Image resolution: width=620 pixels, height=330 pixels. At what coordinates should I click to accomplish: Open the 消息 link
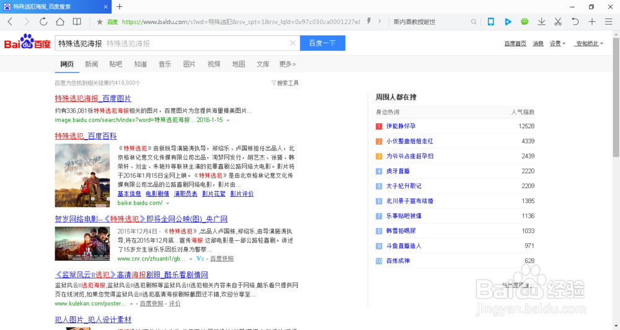tap(538, 43)
